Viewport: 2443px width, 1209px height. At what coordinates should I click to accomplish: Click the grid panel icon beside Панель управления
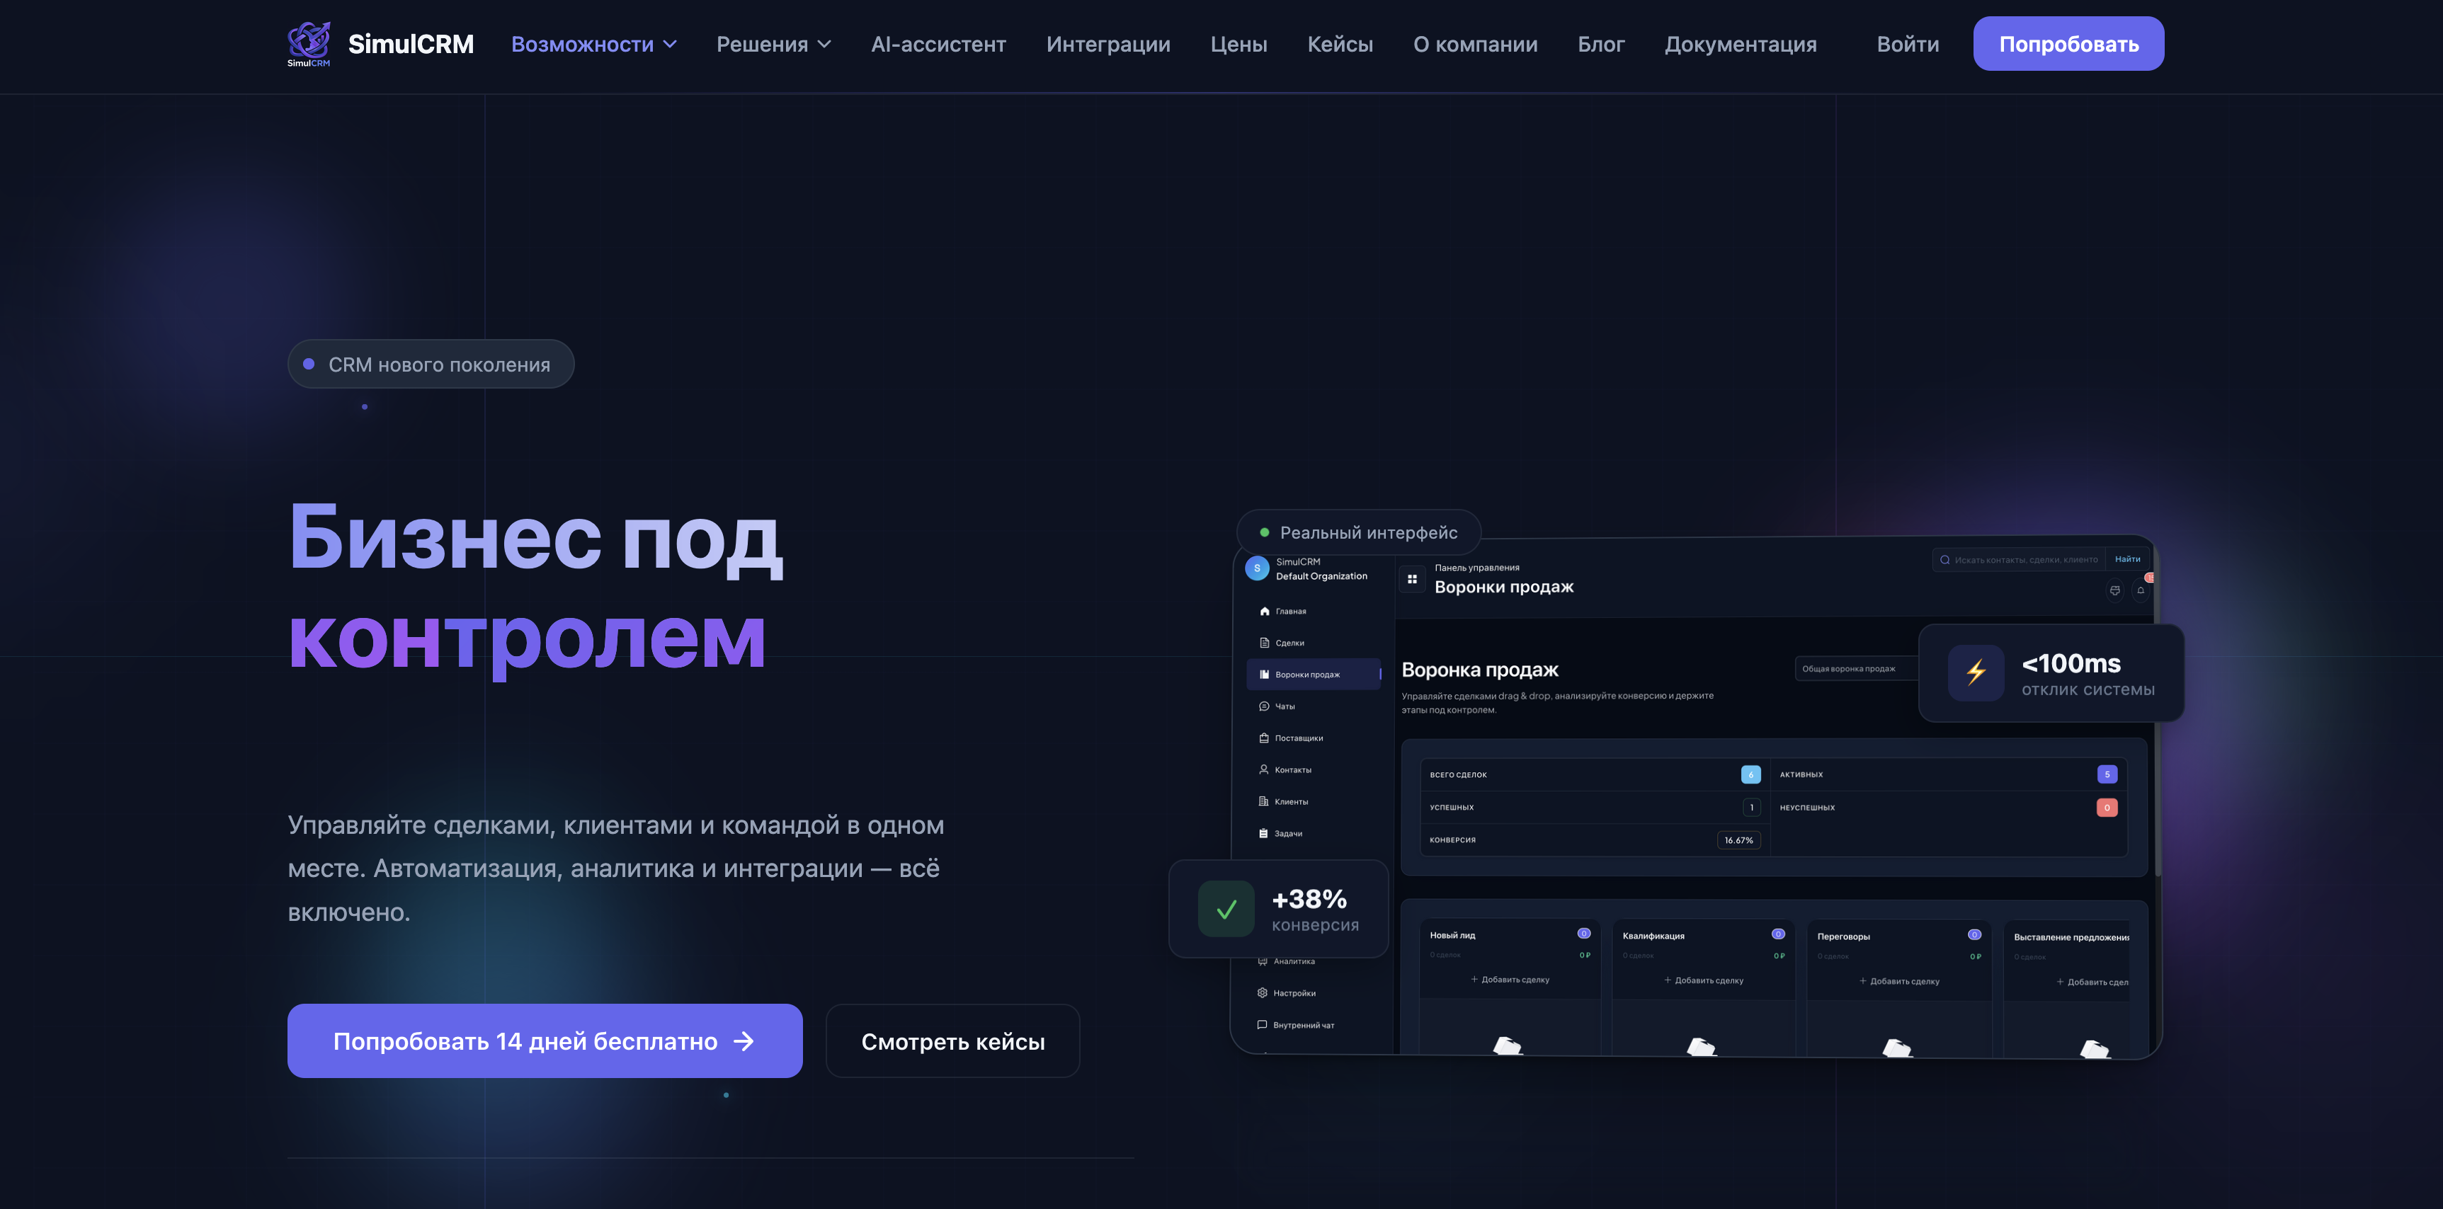[1411, 578]
